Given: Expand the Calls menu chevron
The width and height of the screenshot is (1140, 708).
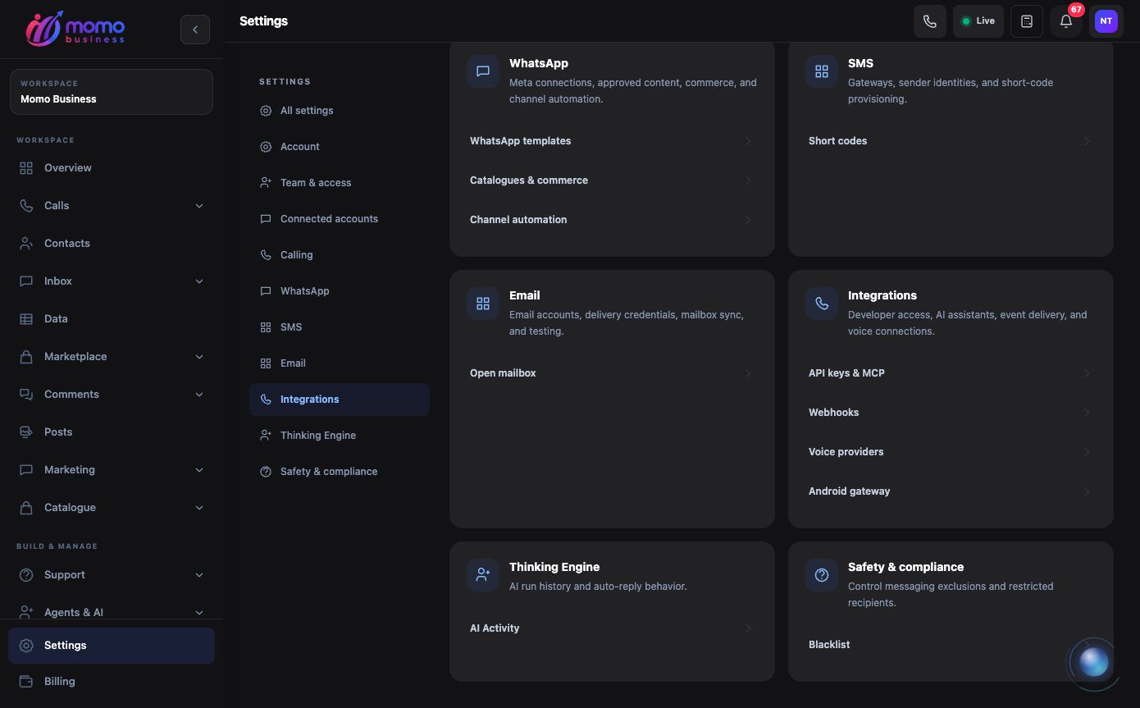Looking at the screenshot, I should tap(199, 206).
